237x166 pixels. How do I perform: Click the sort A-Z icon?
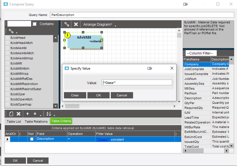(x=49, y=114)
